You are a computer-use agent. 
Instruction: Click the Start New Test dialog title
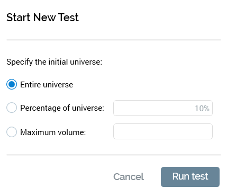[42, 17]
